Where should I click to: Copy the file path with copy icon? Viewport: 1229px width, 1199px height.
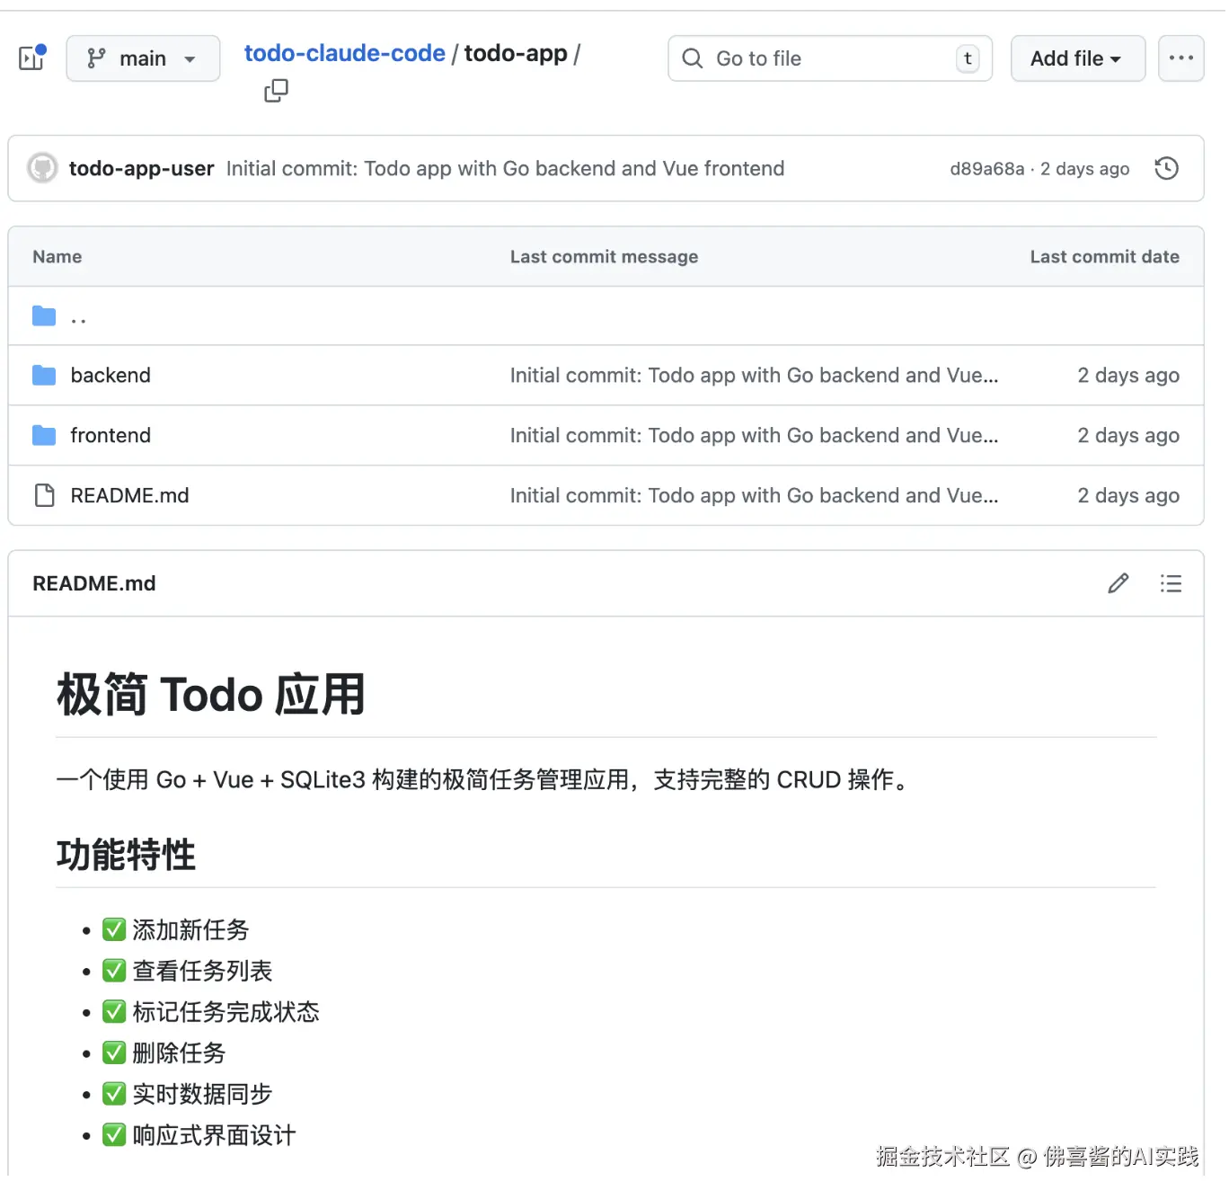(276, 91)
